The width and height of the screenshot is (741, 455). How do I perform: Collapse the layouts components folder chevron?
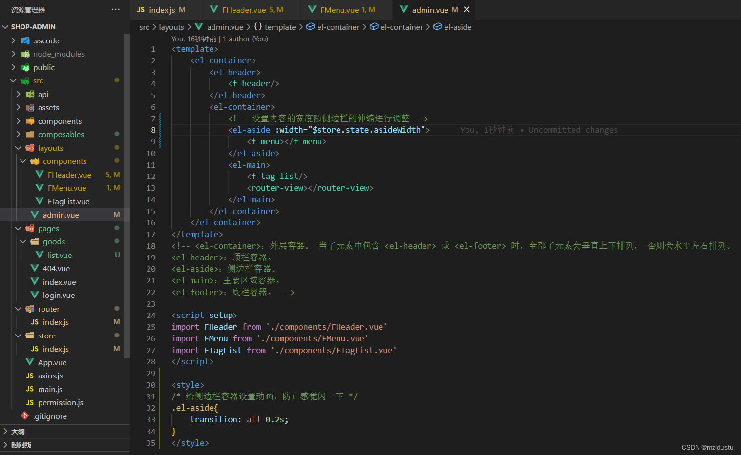[x=23, y=161]
